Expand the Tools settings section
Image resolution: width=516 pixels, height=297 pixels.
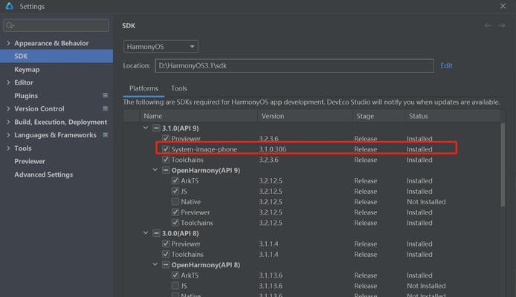[x=8, y=148]
